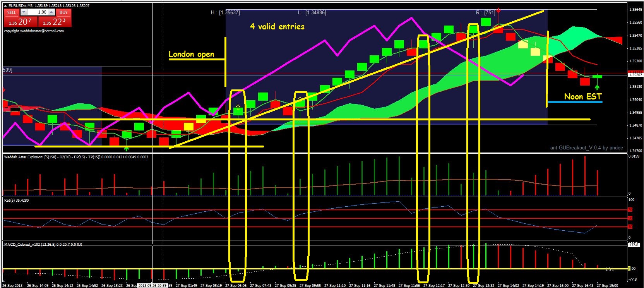Select the 'Noon EST' text label
Image resolution: width=644 pixels, height=288 pixels.
click(583, 96)
